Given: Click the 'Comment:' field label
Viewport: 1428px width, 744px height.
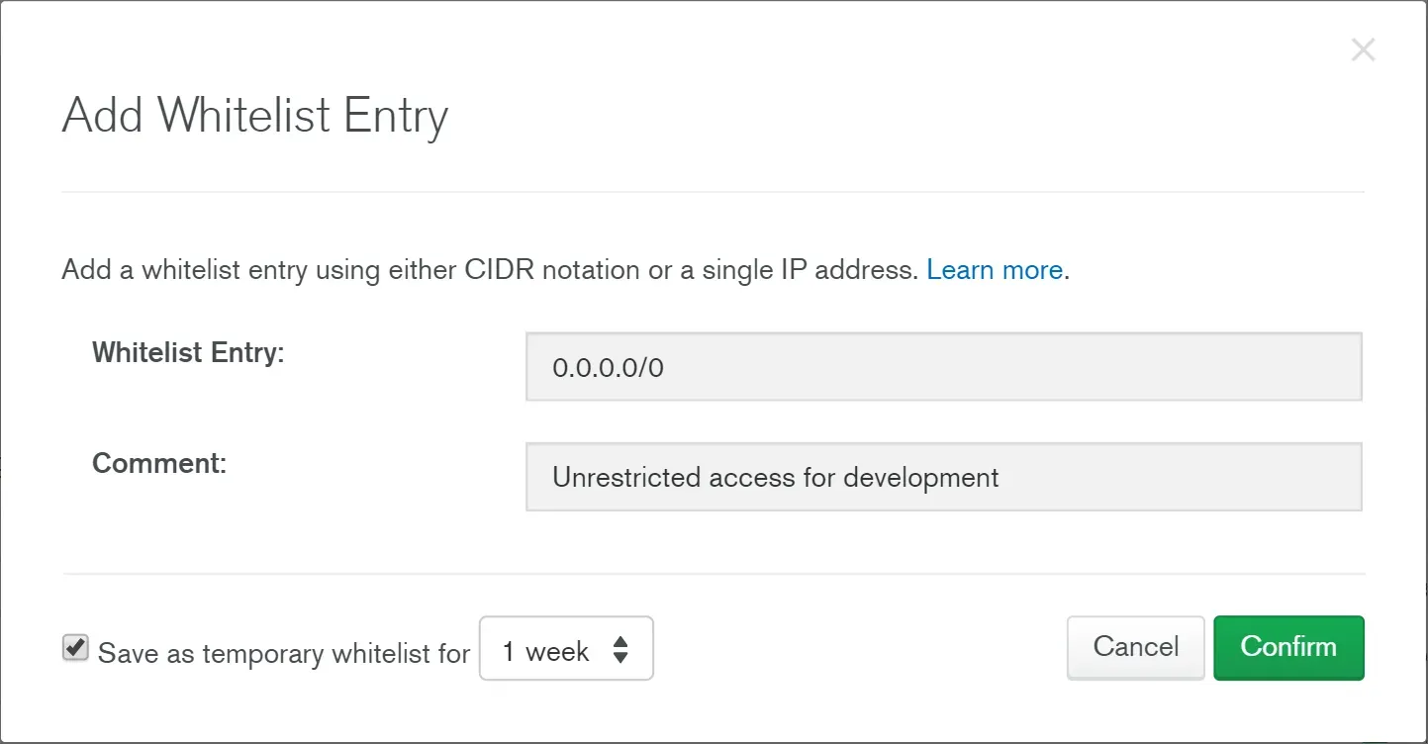Looking at the screenshot, I should (159, 463).
